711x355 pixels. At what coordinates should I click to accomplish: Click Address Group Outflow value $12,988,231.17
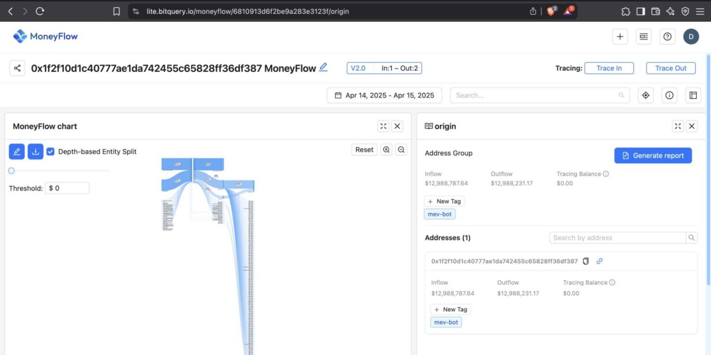coord(512,183)
